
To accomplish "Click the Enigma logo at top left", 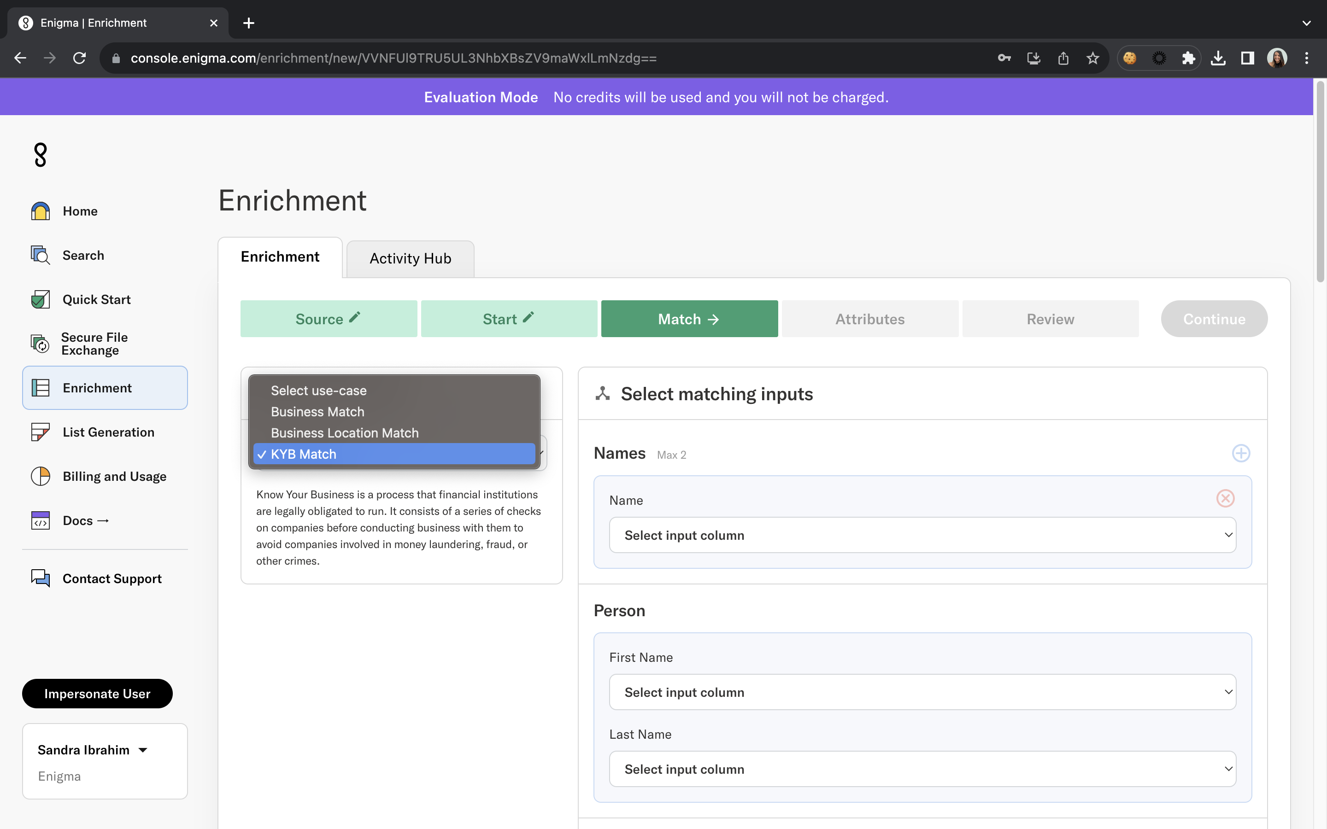I will pos(40,155).
